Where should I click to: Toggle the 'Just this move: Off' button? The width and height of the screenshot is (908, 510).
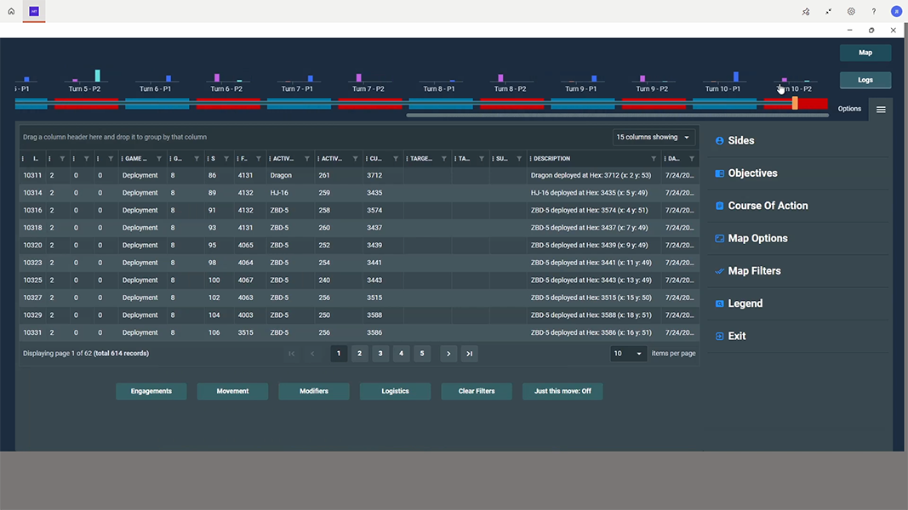click(x=563, y=391)
